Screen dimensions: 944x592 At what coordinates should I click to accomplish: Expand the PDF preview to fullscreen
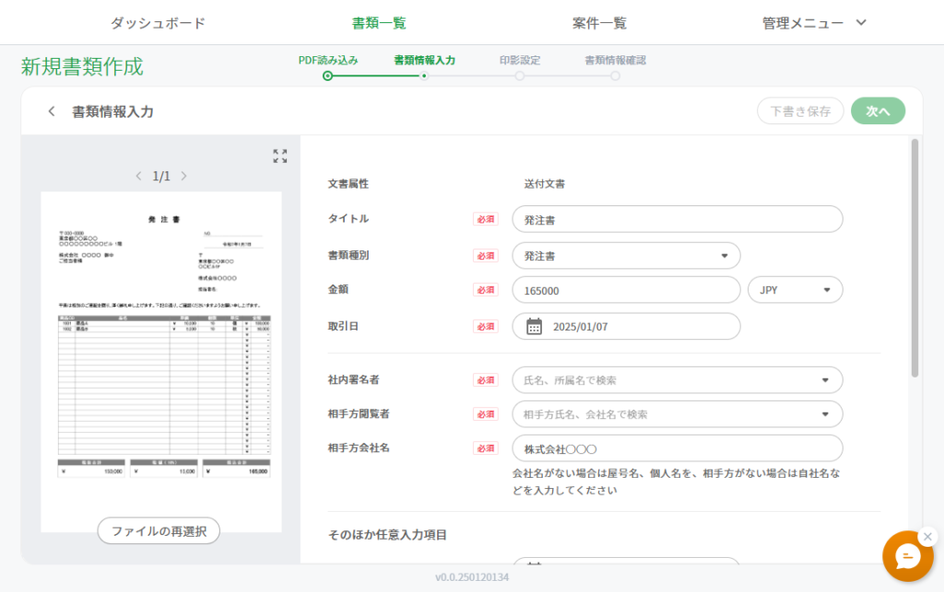coord(280,157)
